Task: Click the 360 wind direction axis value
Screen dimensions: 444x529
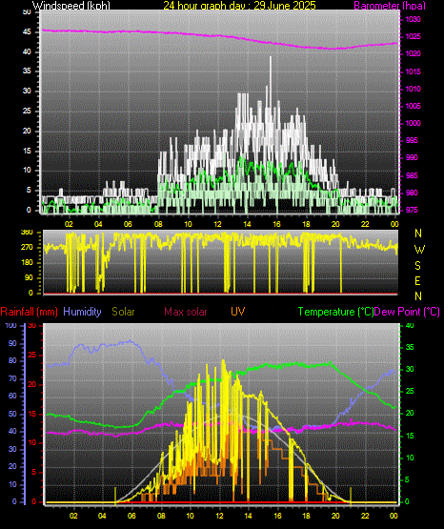Action: click(27, 233)
